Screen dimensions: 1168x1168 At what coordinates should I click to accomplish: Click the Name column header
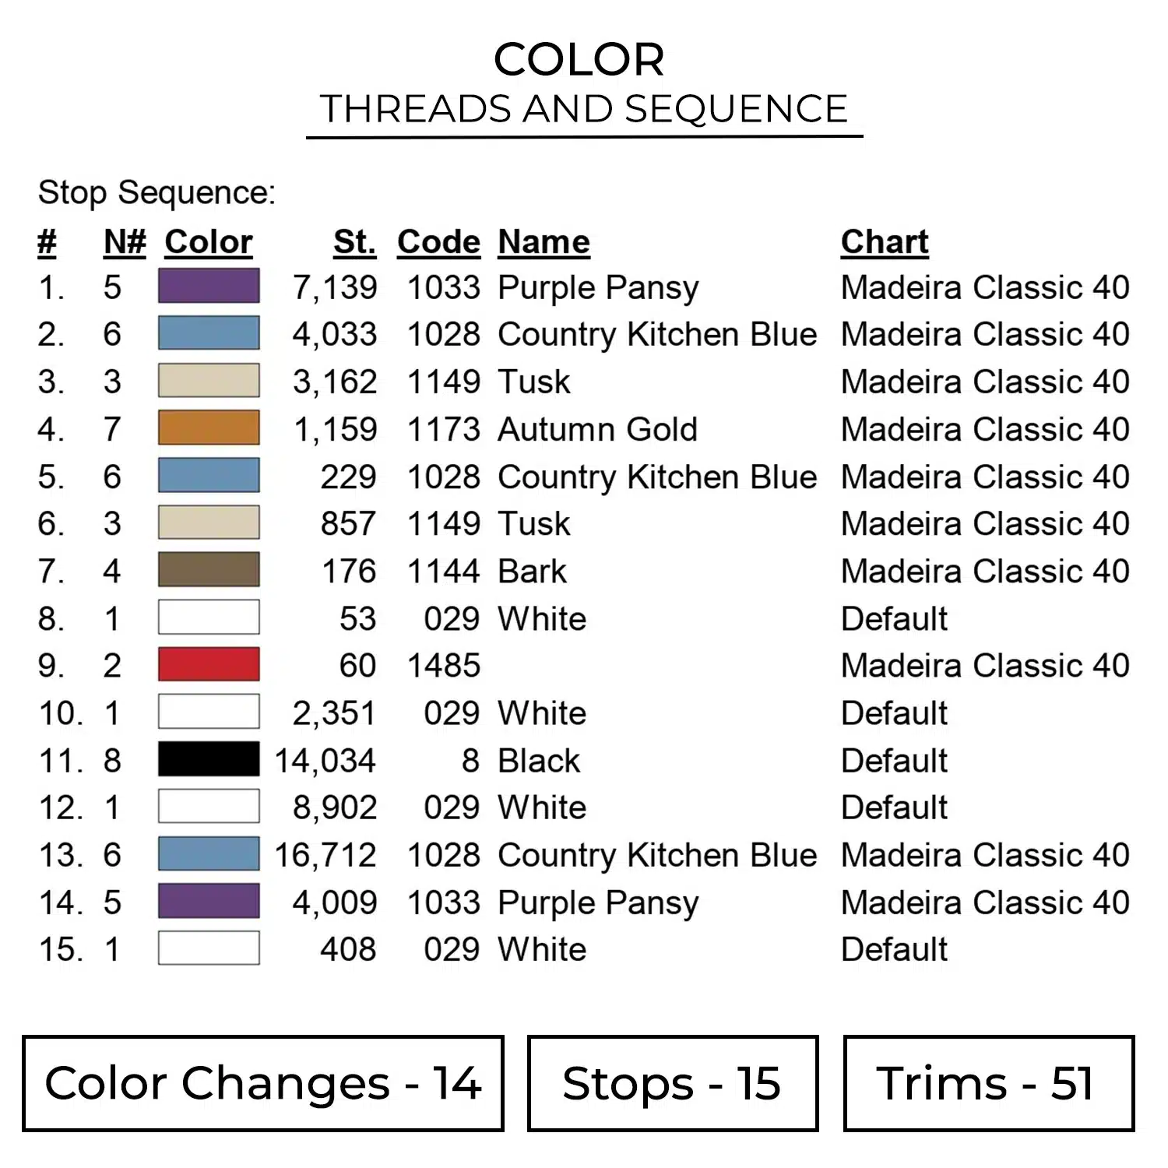click(544, 242)
